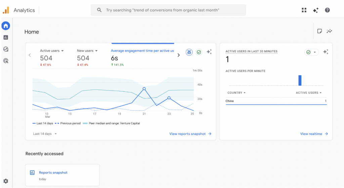Click the search input field
344x188 pixels.
[x=168, y=10]
